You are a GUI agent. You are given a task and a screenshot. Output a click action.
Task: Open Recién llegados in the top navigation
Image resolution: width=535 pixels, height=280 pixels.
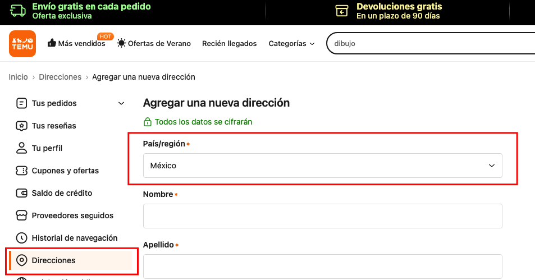(229, 43)
